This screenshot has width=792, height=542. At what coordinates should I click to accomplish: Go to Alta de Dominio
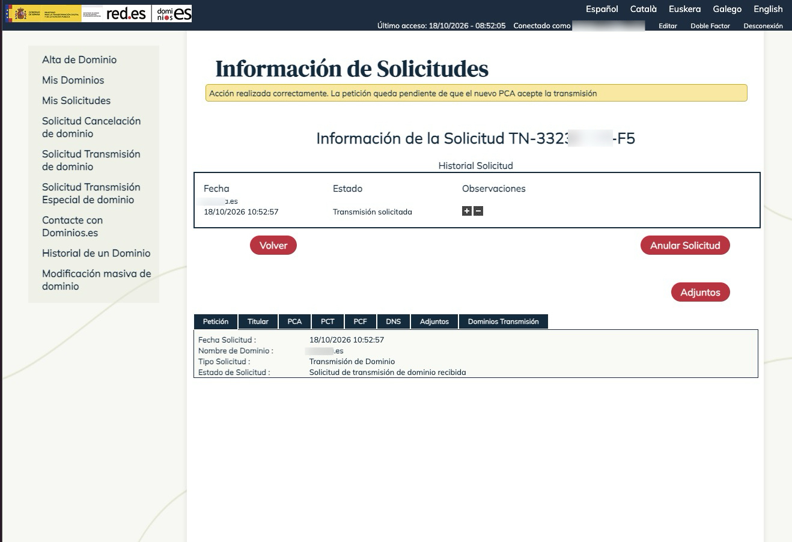pyautogui.click(x=79, y=59)
